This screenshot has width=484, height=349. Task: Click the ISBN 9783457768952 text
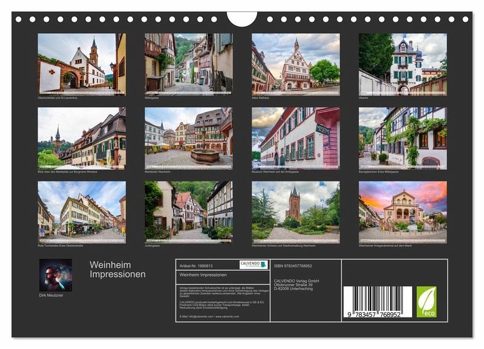(x=293, y=266)
